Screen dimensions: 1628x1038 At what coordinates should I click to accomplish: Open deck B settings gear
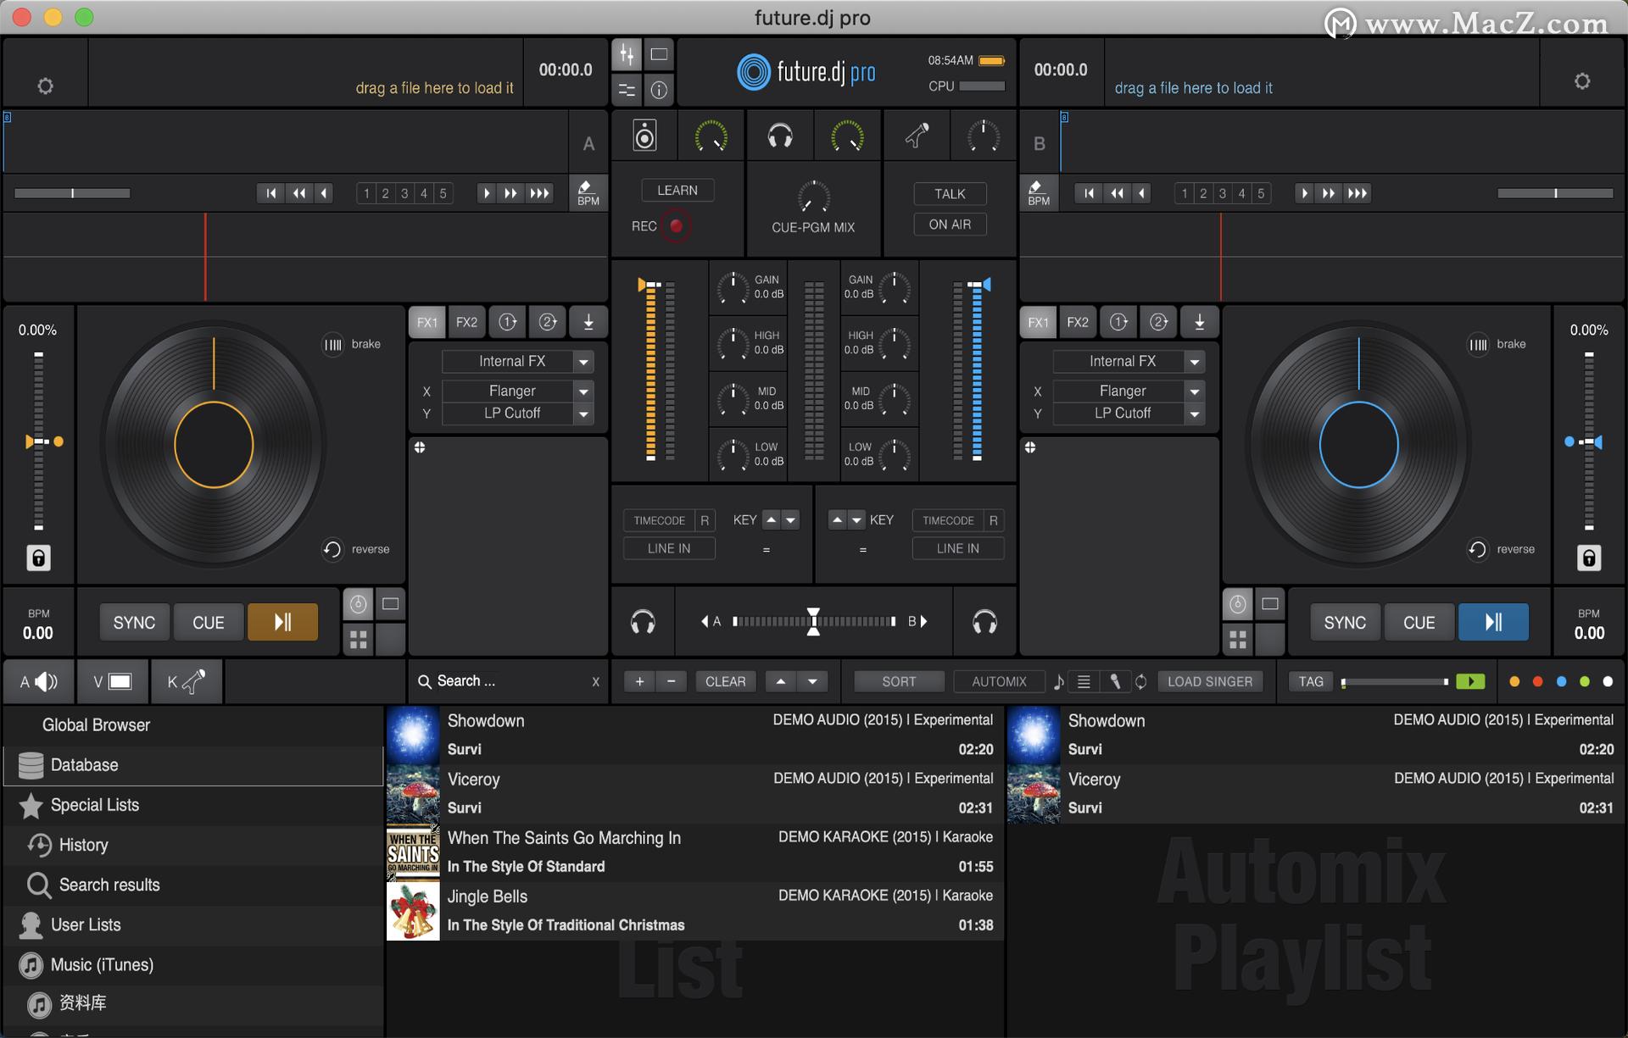pos(1582,80)
